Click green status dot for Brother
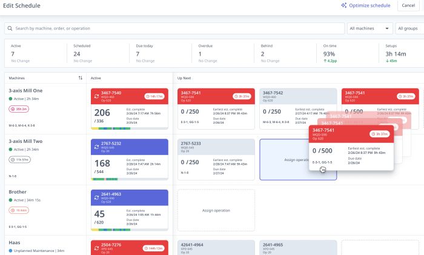 click(x=10, y=200)
